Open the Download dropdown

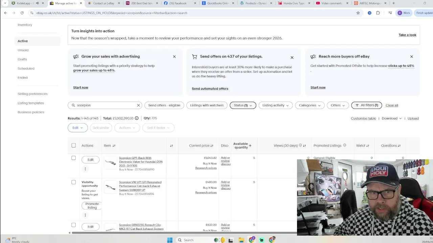click(392, 118)
